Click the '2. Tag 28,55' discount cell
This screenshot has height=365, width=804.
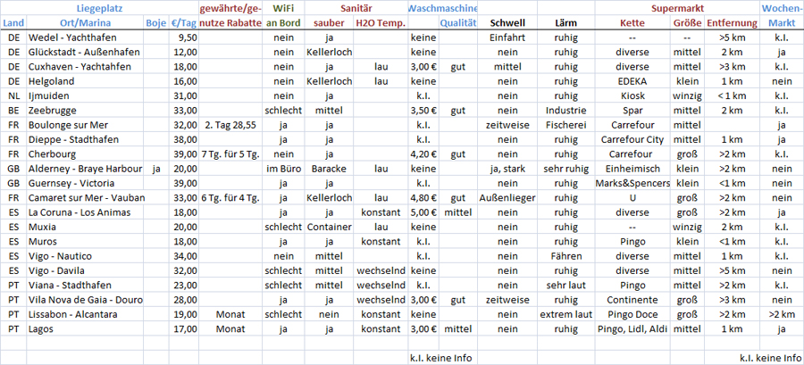click(230, 125)
